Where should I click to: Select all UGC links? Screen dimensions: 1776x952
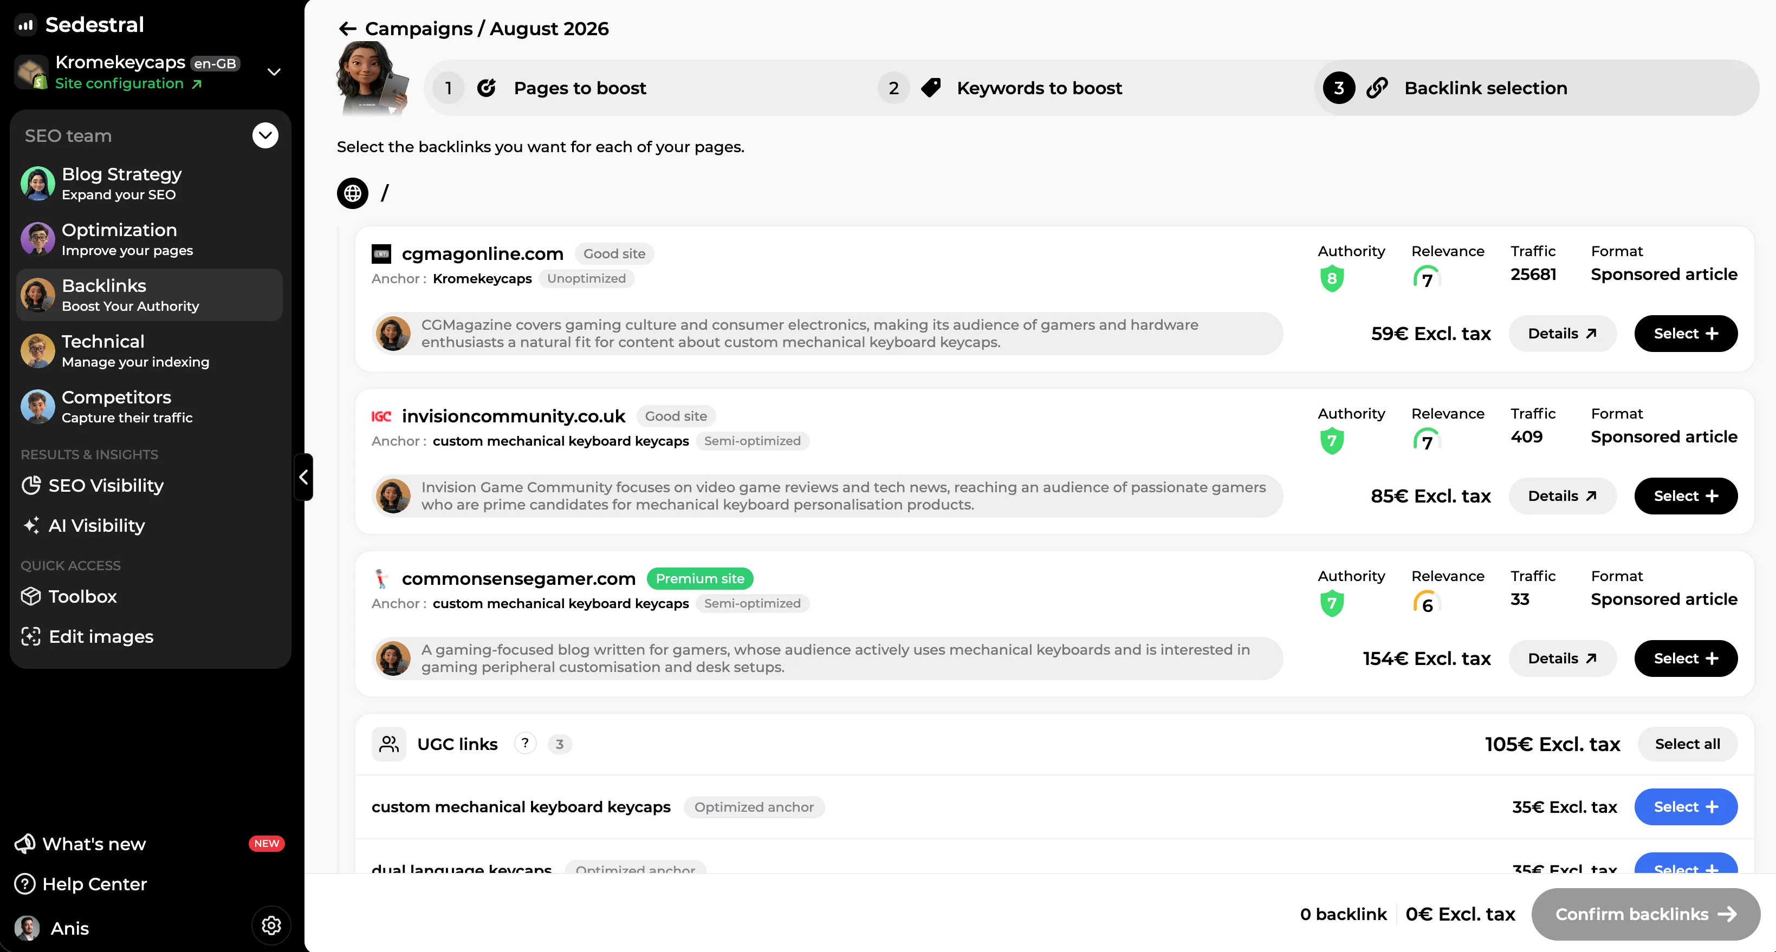point(1687,744)
